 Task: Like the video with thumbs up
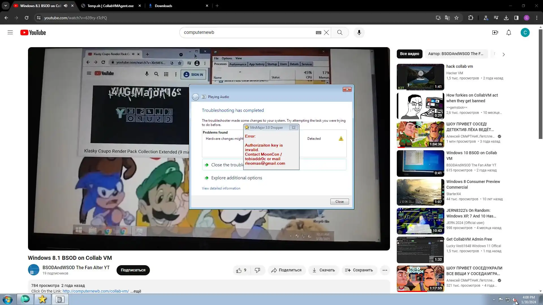(x=239, y=270)
